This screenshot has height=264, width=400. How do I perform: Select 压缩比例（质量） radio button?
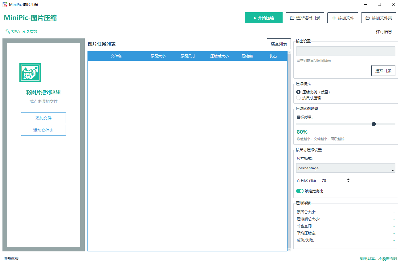pyautogui.click(x=298, y=92)
